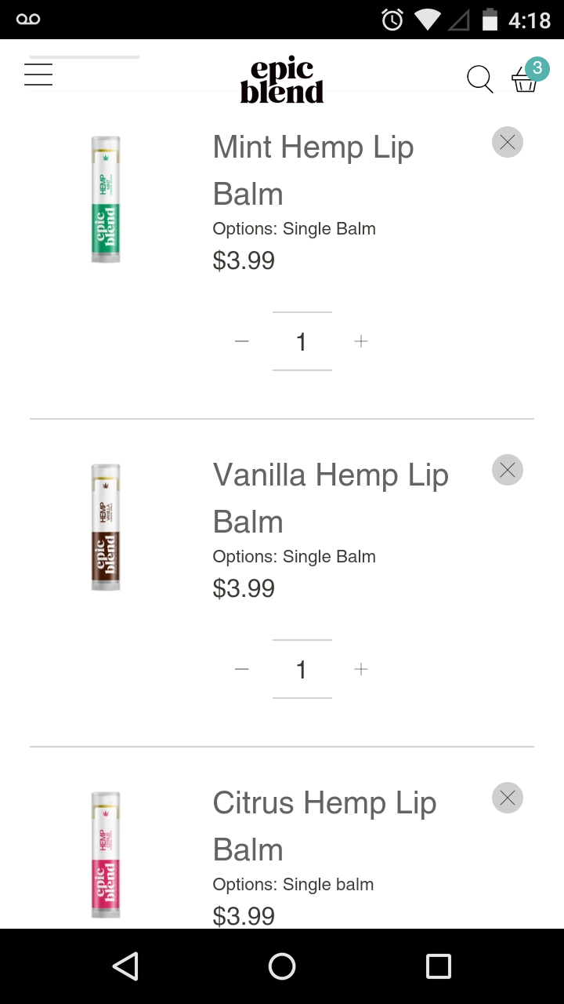Edit the Vanilla Hemp Lip Balm quantity field
The height and width of the screenshot is (1004, 564).
302,669
